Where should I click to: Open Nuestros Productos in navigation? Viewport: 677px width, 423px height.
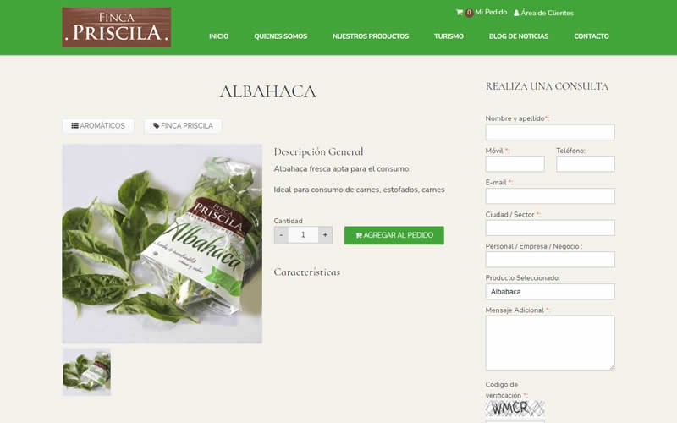(x=371, y=36)
